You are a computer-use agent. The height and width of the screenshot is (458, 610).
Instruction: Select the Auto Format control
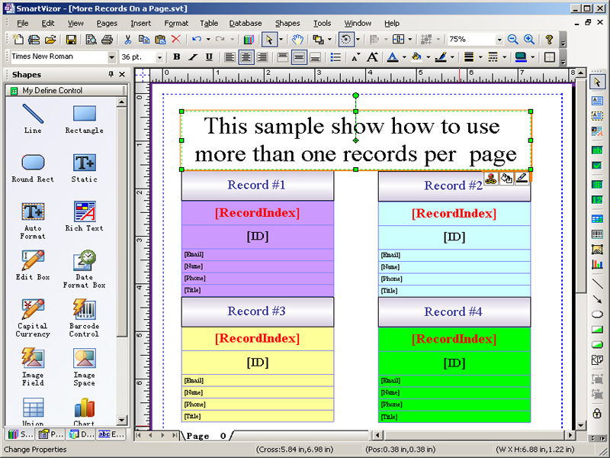tap(33, 221)
